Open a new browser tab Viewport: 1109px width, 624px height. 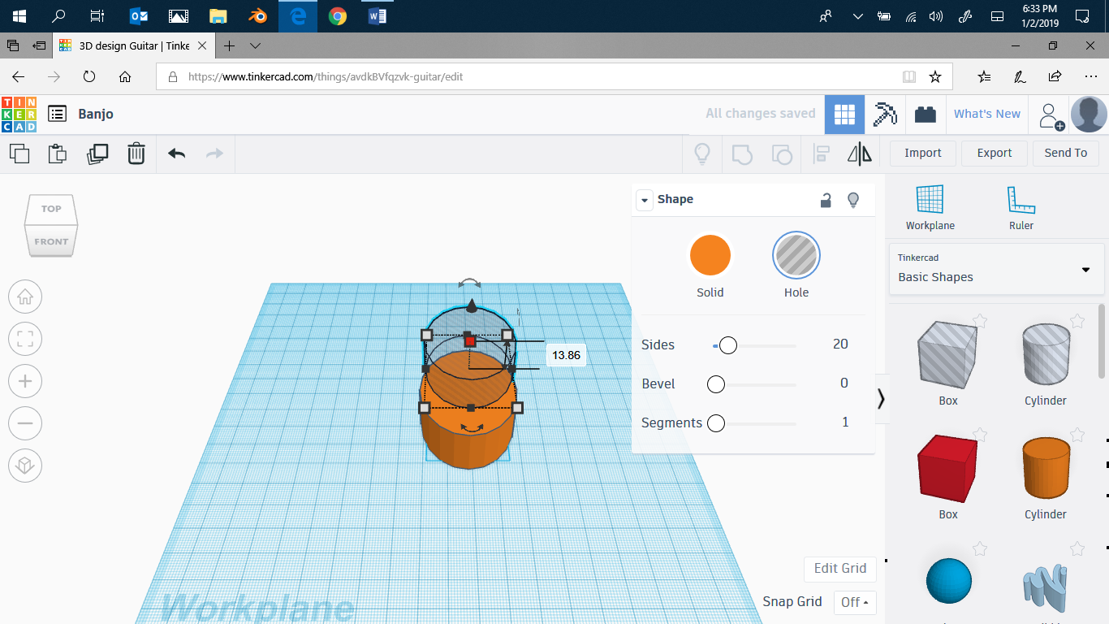(x=230, y=45)
